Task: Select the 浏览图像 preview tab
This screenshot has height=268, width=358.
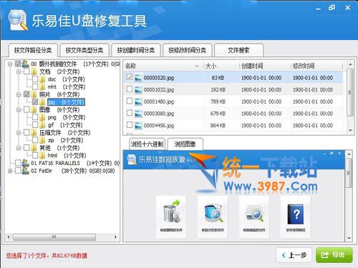Action: click(x=185, y=144)
